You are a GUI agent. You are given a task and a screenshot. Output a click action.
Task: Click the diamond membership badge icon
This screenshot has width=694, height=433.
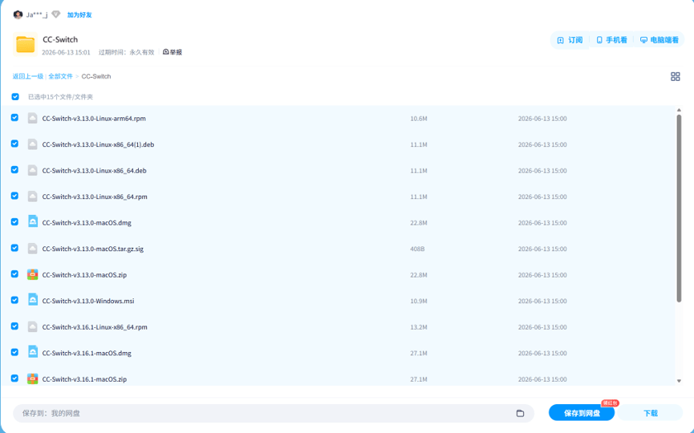coord(56,14)
